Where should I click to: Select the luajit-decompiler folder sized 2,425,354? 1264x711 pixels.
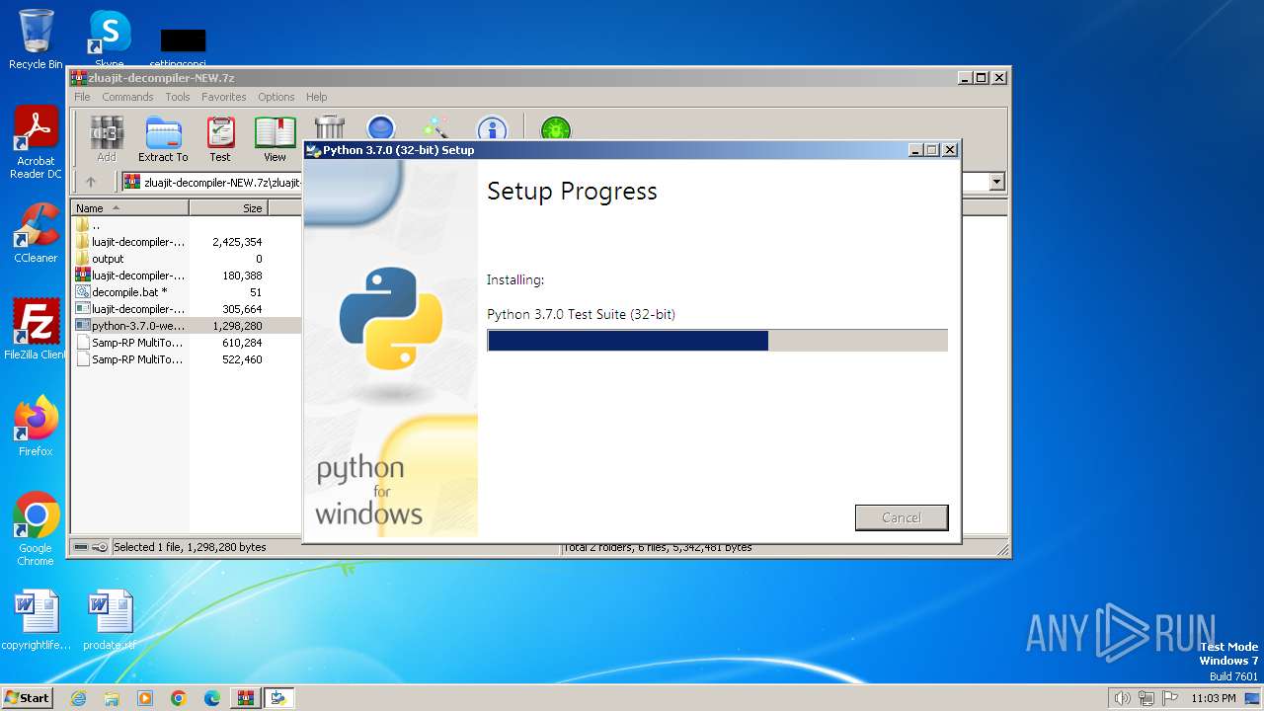tap(186, 242)
